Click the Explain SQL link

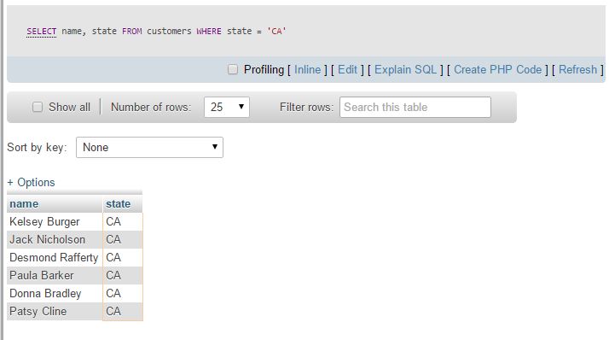[x=405, y=70]
